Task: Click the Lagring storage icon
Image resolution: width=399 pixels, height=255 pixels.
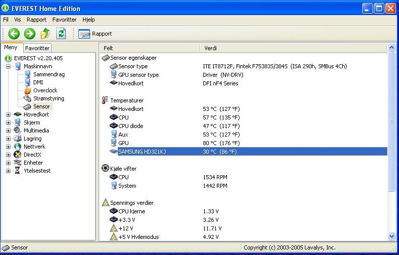Action: 18,139
